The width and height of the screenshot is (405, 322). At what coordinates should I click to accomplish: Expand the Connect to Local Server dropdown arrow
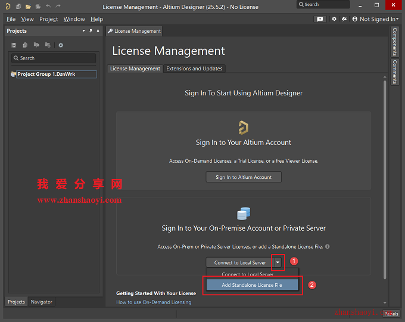click(278, 262)
